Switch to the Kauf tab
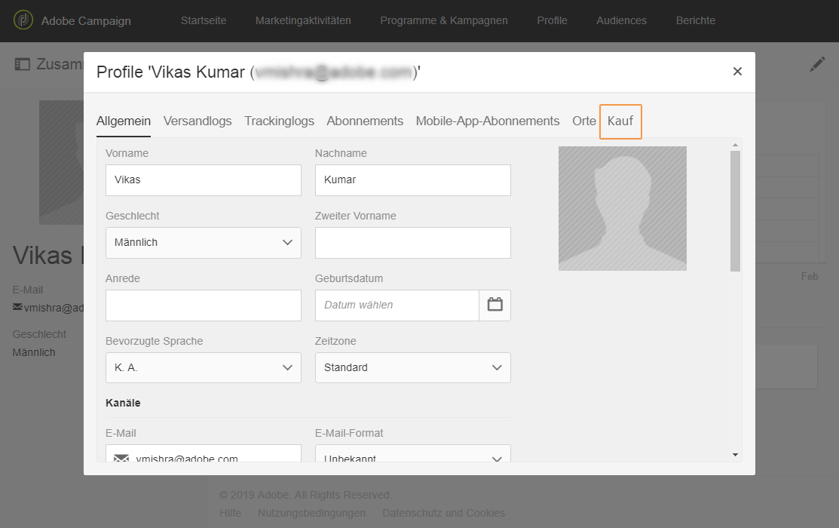The image size is (839, 528). pyautogui.click(x=620, y=121)
